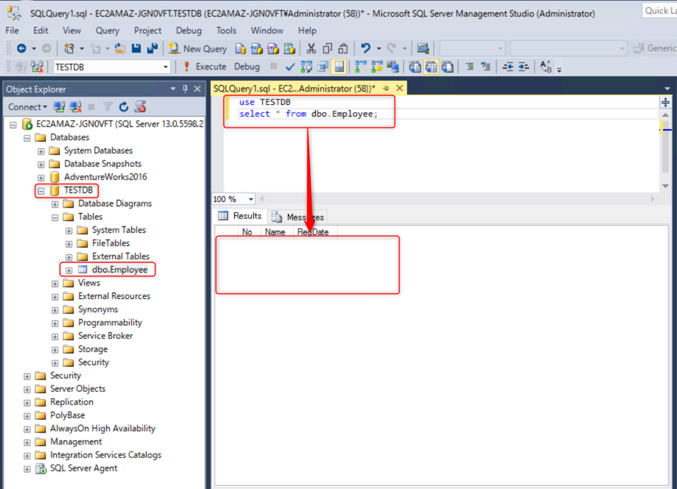Click the New Project toolbar icon
Image resolution: width=677 pixels, height=489 pixels.
coord(69,49)
